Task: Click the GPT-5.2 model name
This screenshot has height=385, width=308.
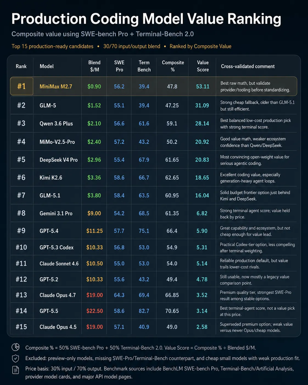Action: (x=49, y=280)
